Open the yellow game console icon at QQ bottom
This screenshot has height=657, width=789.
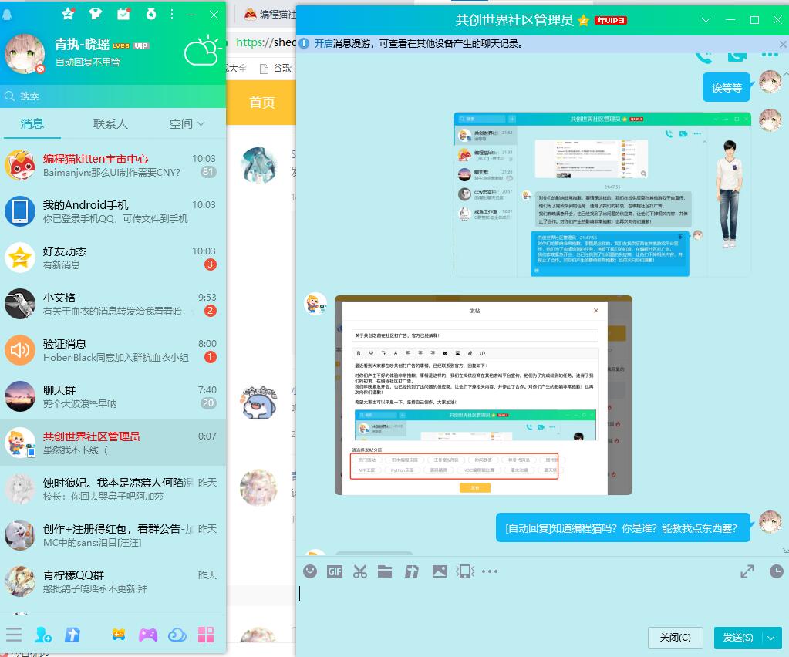(119, 635)
